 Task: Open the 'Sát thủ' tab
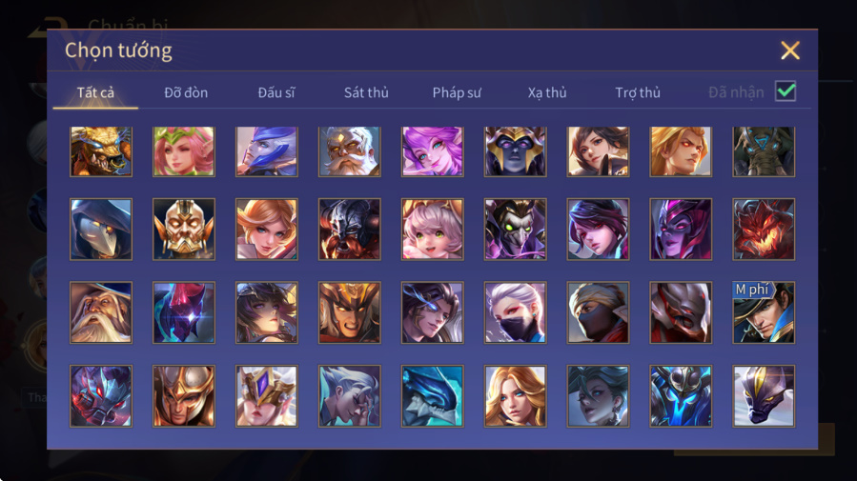(366, 92)
